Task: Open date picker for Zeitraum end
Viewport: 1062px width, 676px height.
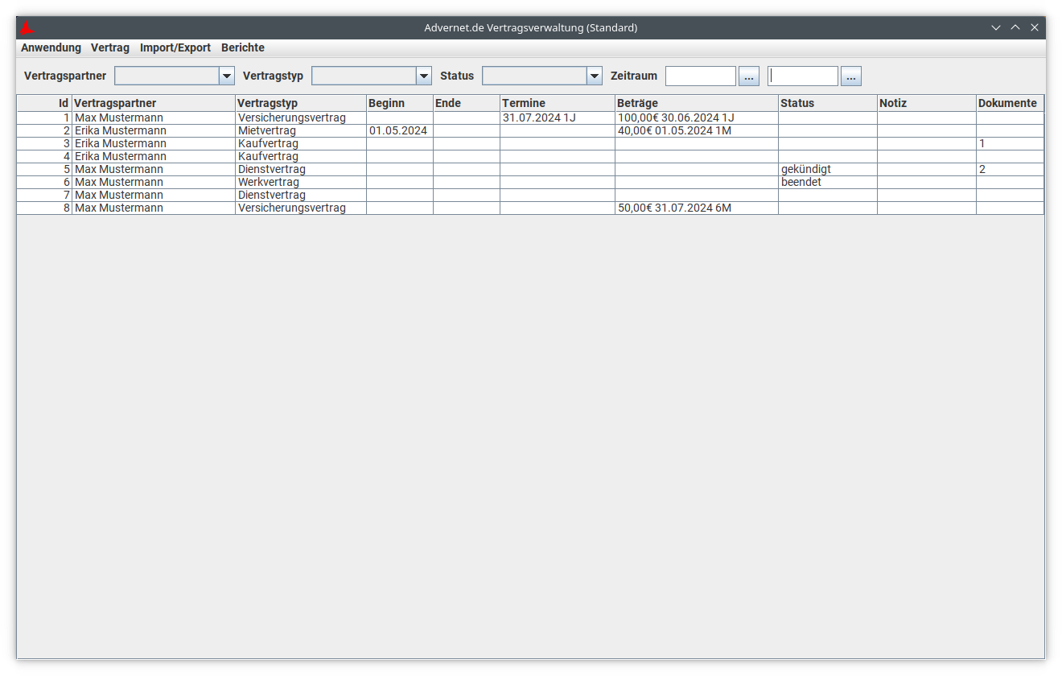Action: click(851, 76)
